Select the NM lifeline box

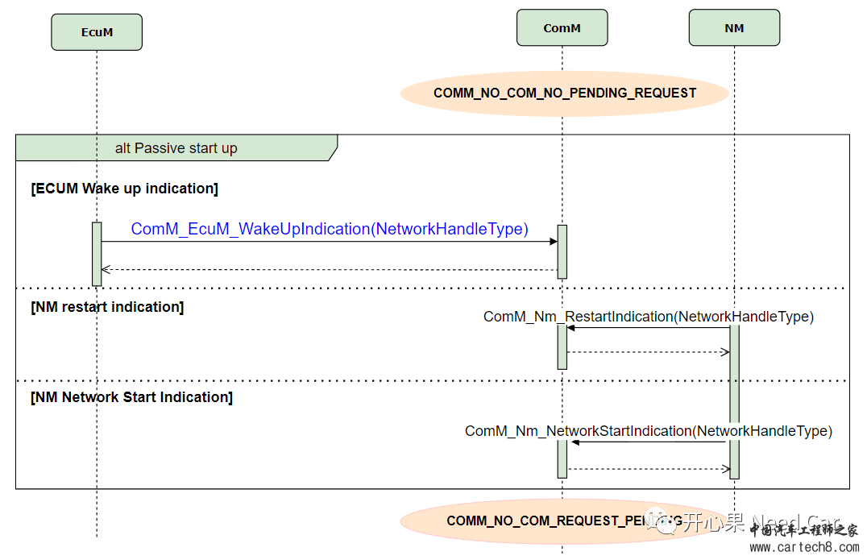click(734, 27)
